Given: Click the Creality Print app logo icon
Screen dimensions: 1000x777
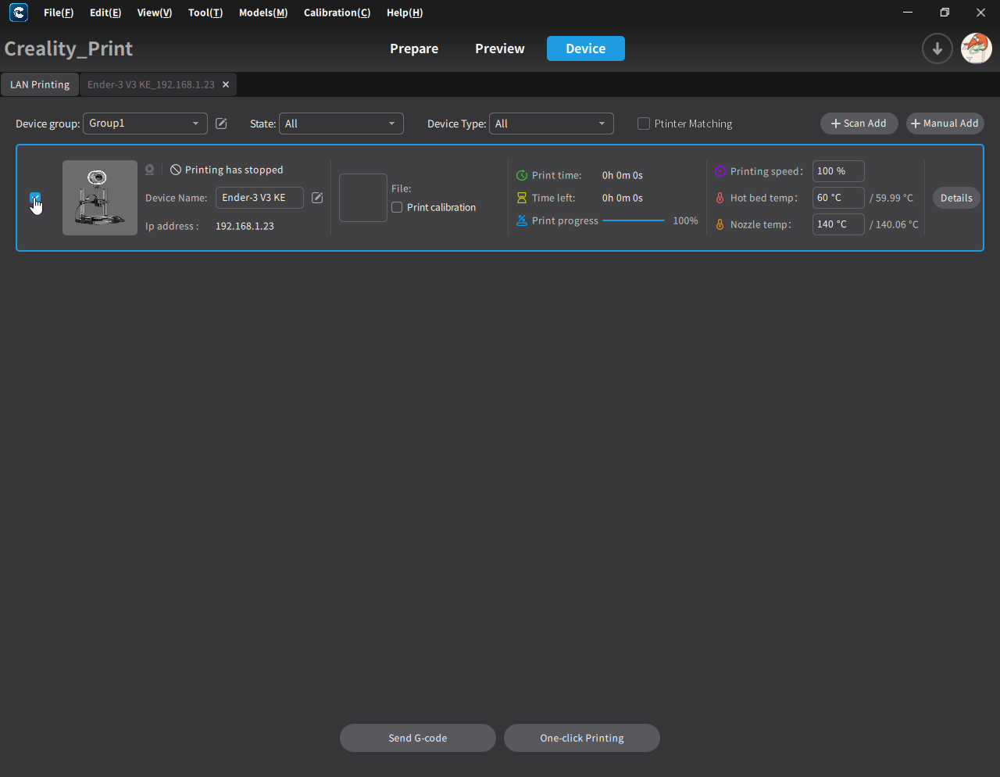Looking at the screenshot, I should click(x=19, y=13).
